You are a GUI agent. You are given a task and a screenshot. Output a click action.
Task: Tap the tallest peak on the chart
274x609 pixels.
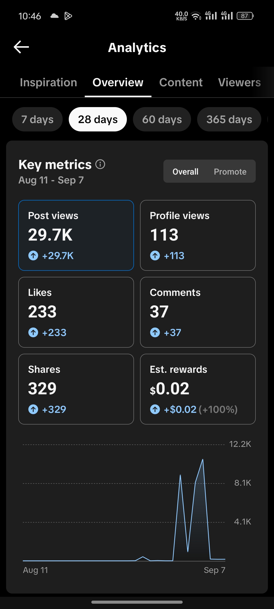tap(203, 459)
